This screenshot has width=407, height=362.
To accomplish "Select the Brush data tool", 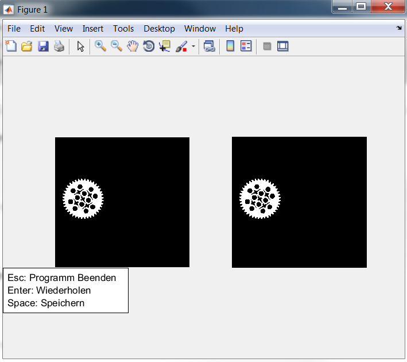I will coord(181,47).
